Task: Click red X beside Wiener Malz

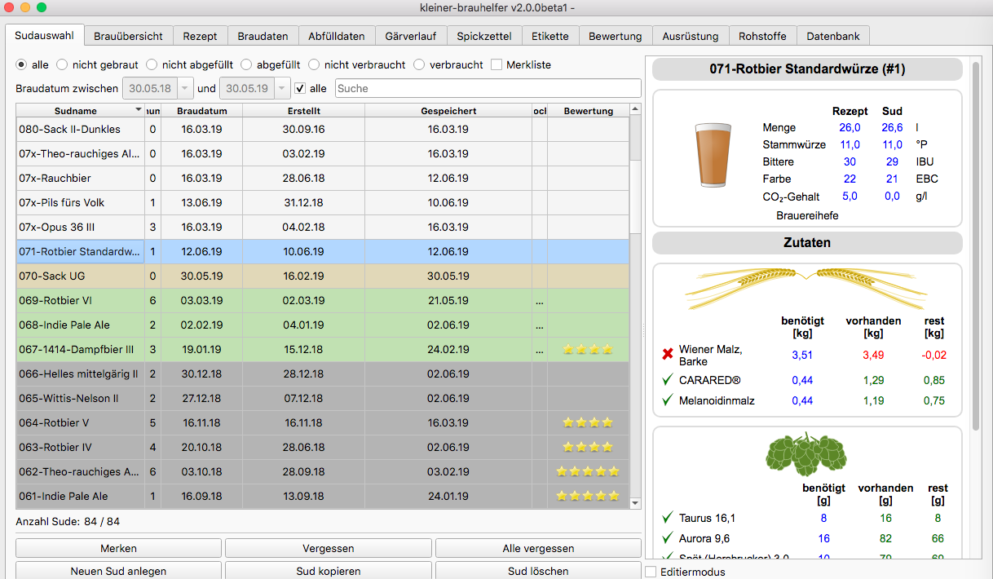Action: [x=668, y=354]
